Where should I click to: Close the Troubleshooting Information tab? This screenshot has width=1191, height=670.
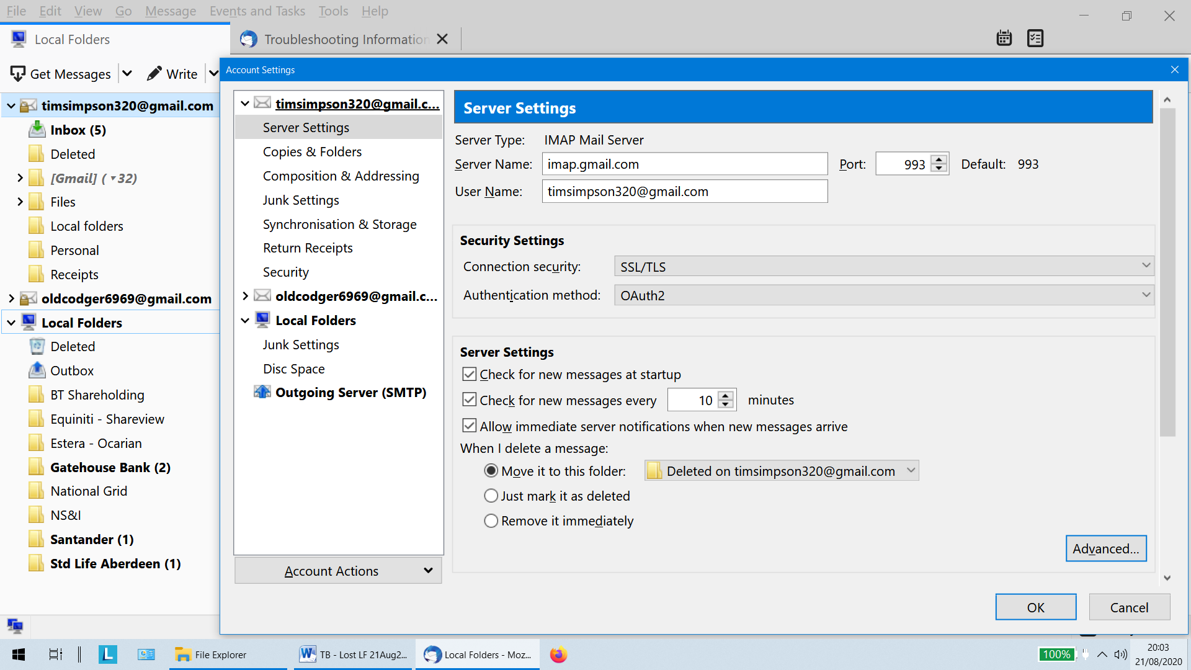442,39
